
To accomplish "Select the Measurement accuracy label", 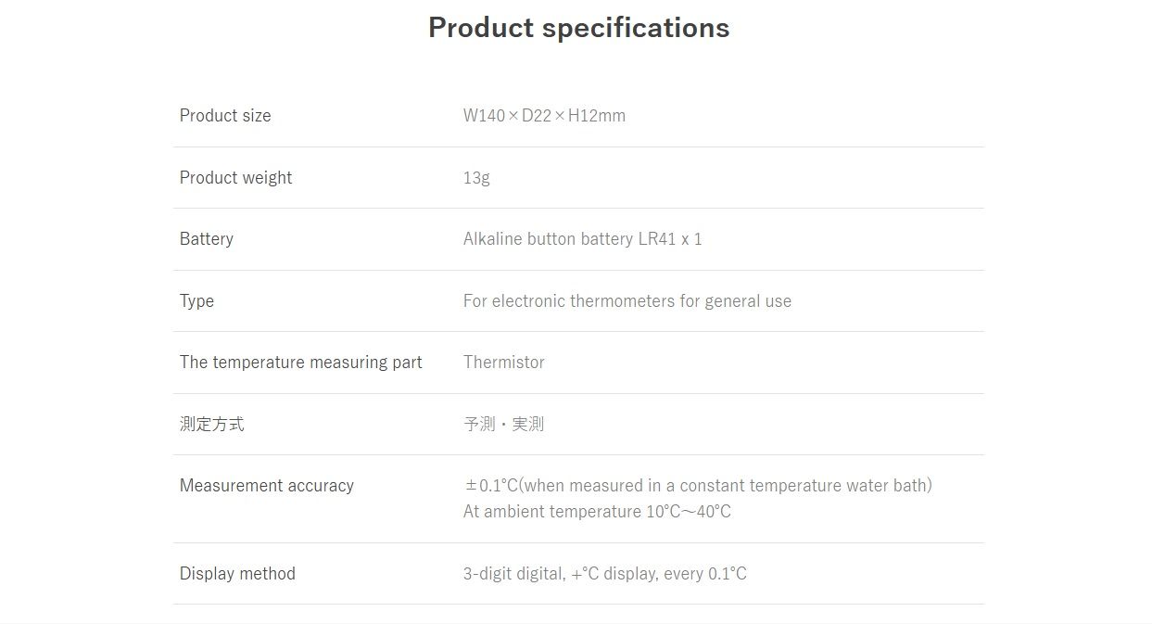I will pos(267,486).
